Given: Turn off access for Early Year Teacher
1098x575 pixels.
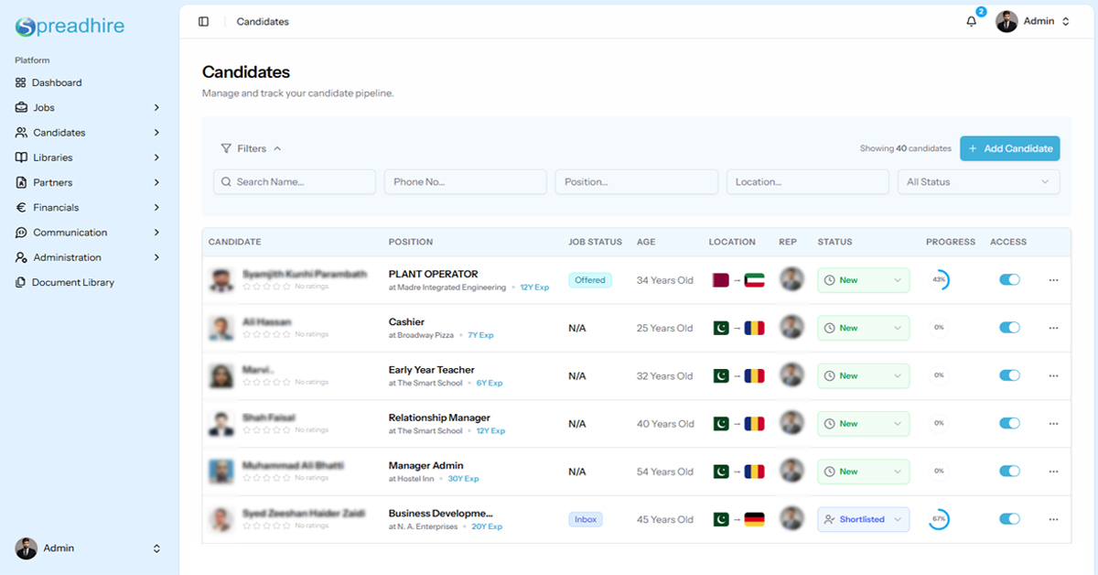Looking at the screenshot, I should pyautogui.click(x=1009, y=375).
